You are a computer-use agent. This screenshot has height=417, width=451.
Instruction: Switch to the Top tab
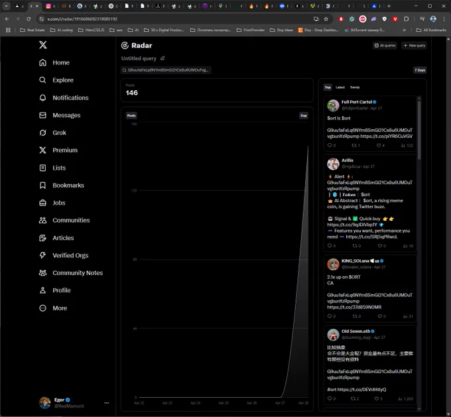[328, 88]
